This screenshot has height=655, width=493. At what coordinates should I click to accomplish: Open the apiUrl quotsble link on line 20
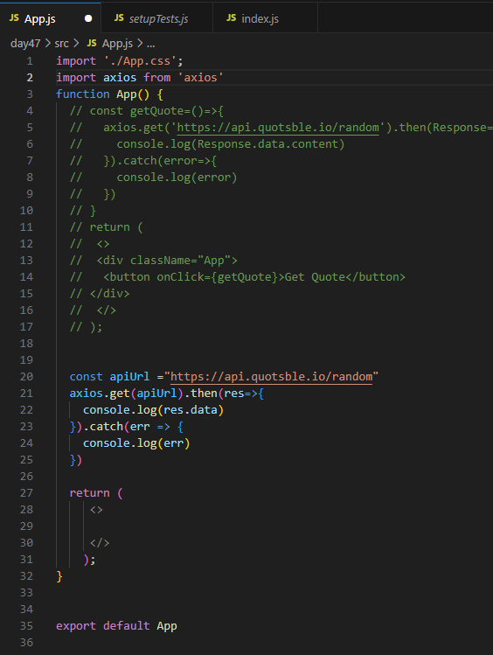[271, 377]
